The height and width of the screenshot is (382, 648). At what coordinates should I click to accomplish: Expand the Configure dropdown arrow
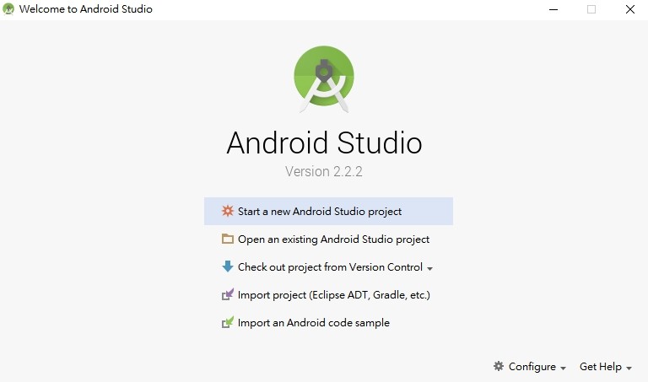click(563, 368)
